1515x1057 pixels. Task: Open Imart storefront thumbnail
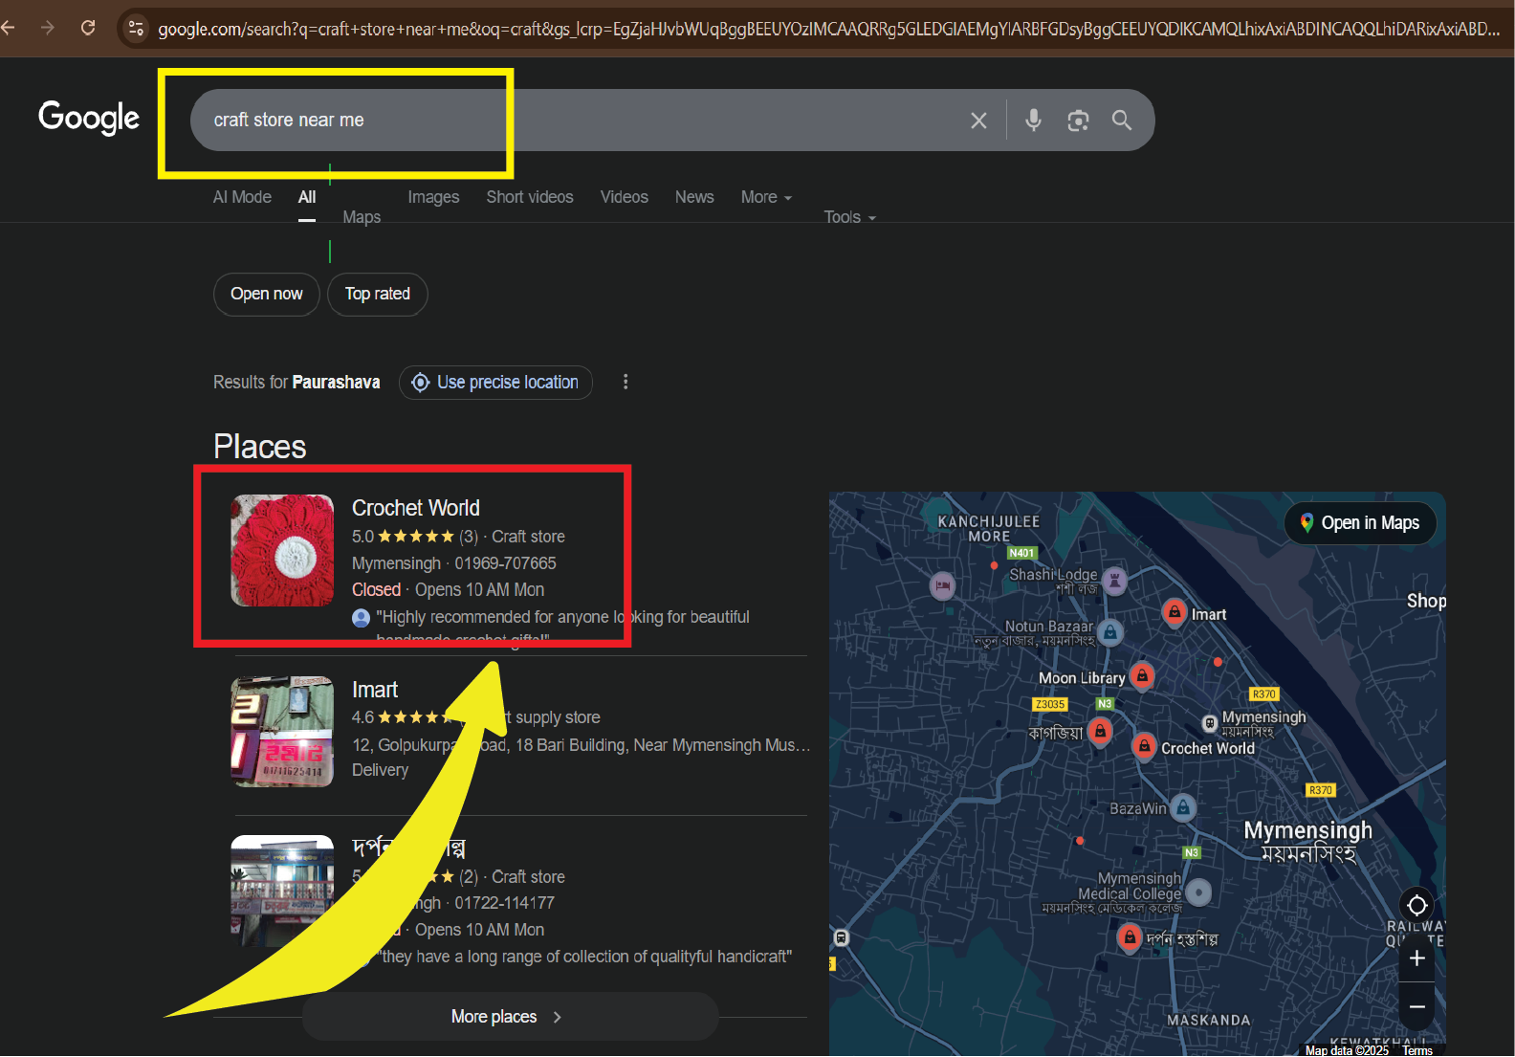pyautogui.click(x=282, y=732)
